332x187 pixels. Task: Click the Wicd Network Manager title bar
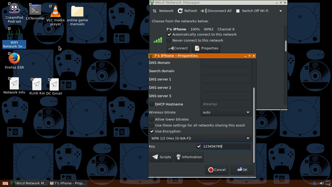tap(218, 3)
